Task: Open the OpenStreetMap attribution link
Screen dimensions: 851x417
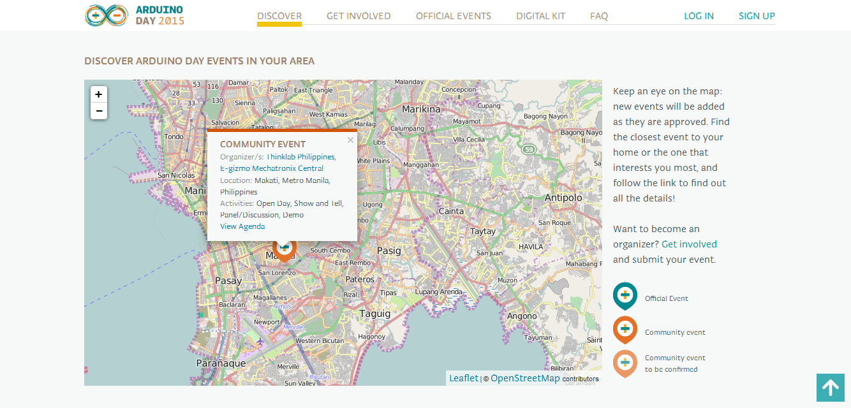Action: coord(525,378)
